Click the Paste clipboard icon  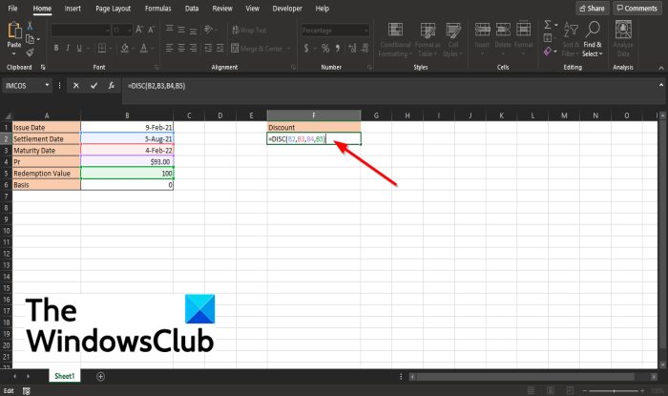(14, 31)
